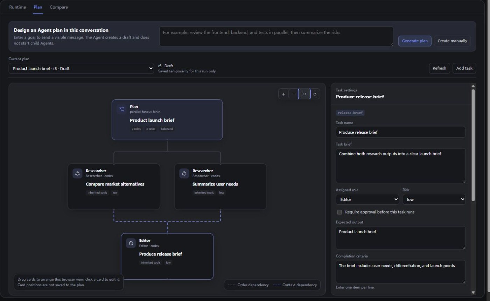This screenshot has height=301, width=490.
Task: Click the task settings scrollbar thumb
Action: [473, 145]
